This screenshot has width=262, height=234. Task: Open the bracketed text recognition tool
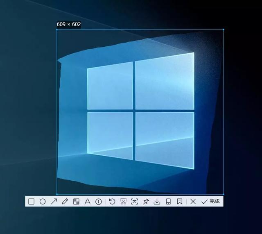pyautogui.click(x=135, y=202)
